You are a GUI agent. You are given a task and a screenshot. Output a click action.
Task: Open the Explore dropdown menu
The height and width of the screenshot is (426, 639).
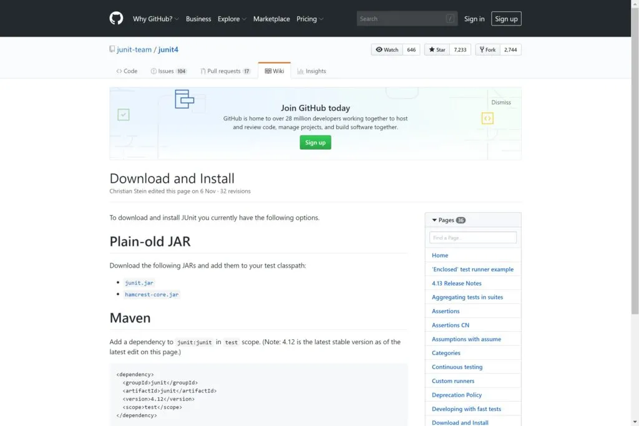pyautogui.click(x=232, y=19)
